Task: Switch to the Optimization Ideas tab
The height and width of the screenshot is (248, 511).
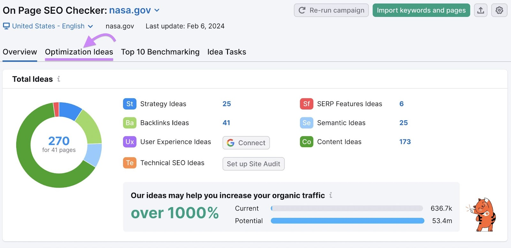Action: [x=79, y=52]
